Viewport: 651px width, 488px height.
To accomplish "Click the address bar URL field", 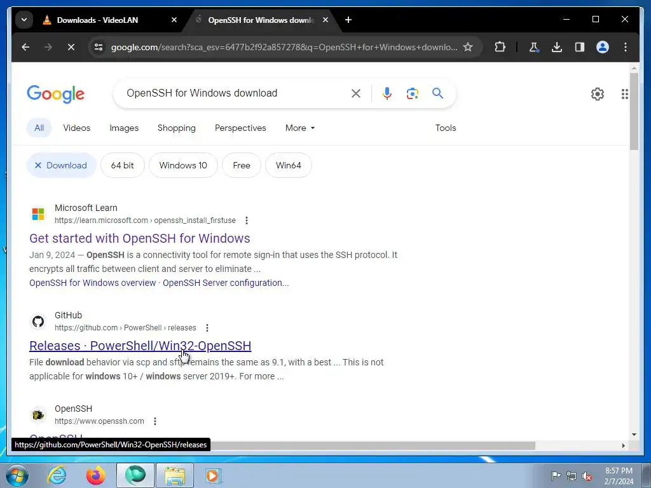I will pos(284,47).
